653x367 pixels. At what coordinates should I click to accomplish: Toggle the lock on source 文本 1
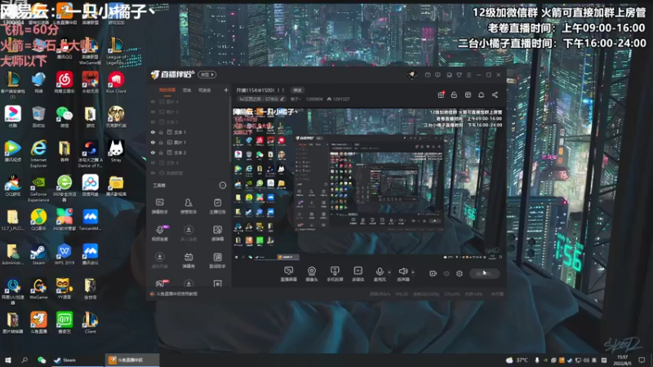(161, 132)
